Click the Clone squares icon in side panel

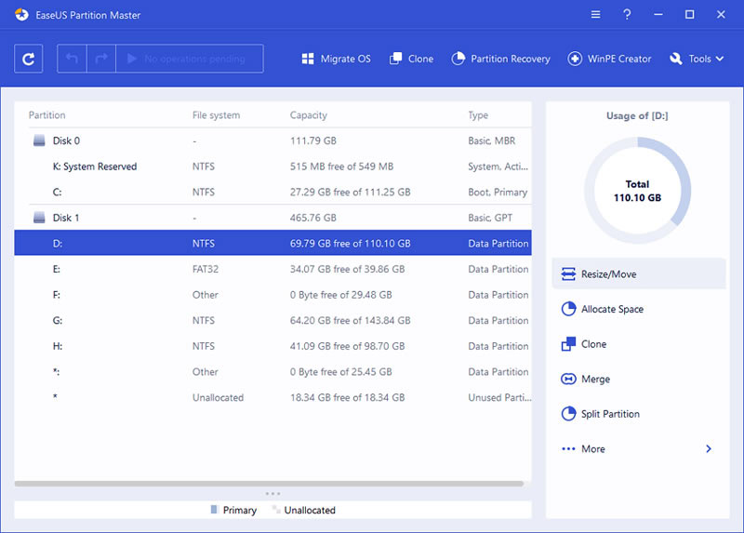pos(568,344)
